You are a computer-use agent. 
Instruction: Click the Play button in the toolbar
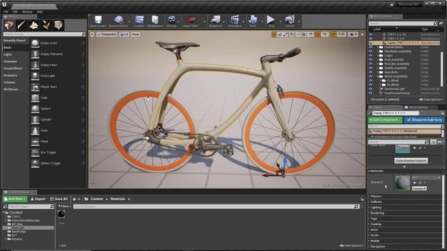click(270, 20)
